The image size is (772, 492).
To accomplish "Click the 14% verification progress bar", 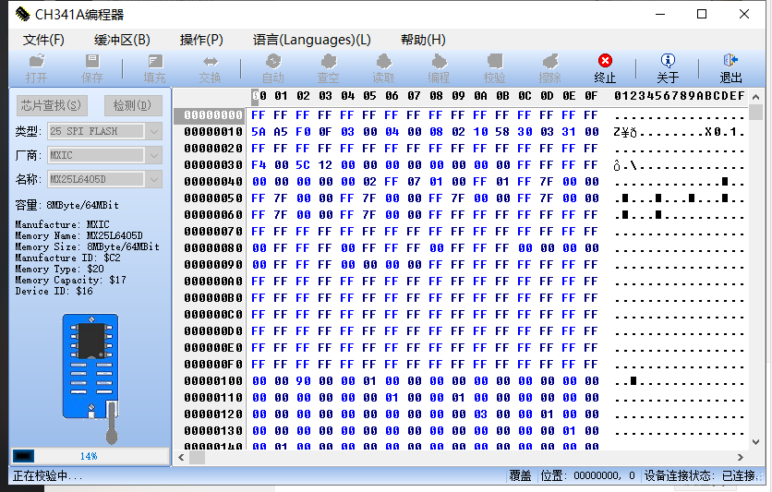I will tap(90, 456).
